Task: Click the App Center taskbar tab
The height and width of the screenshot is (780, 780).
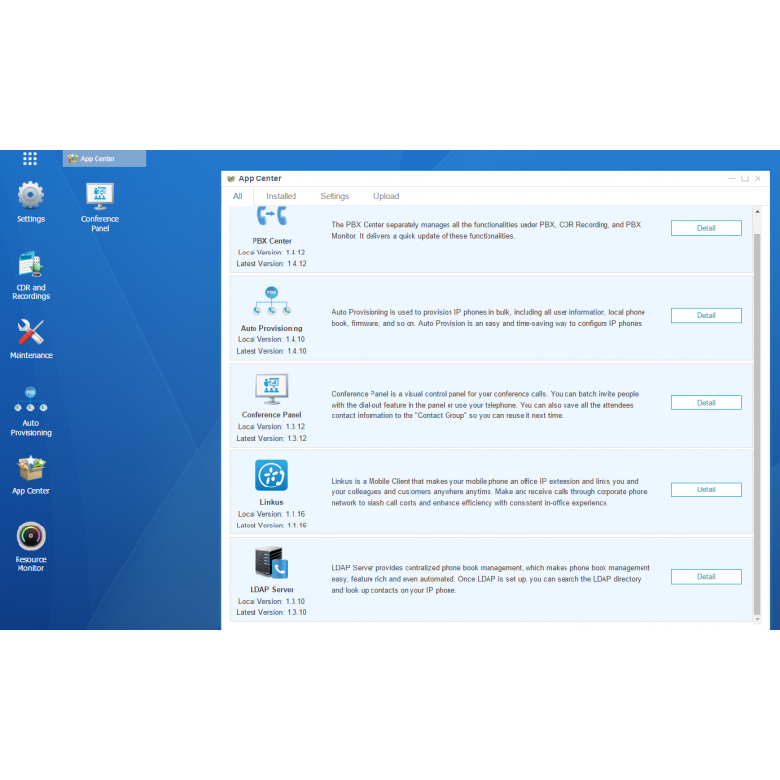Action: 104,159
